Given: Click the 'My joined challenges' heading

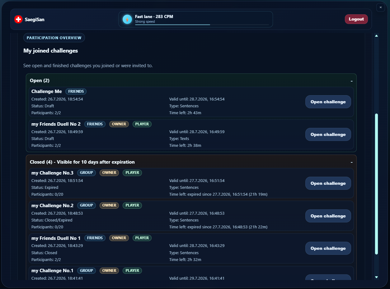Looking at the screenshot, I should [51, 51].
